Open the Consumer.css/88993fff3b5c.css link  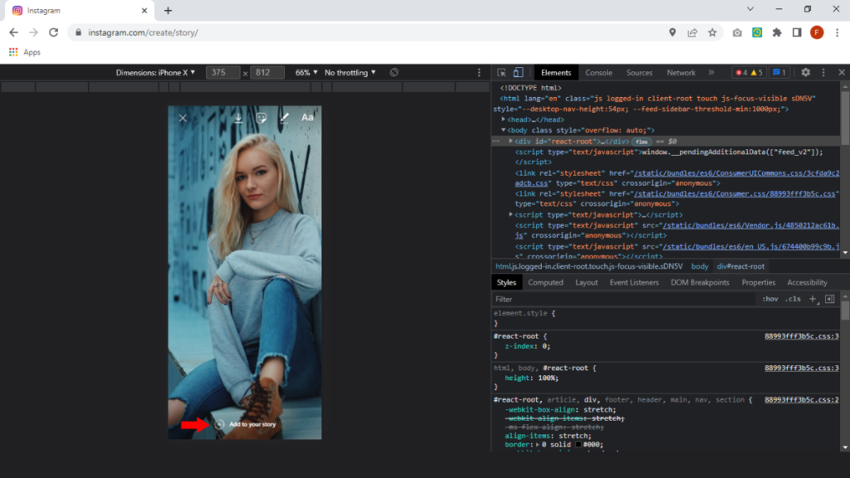click(x=735, y=193)
